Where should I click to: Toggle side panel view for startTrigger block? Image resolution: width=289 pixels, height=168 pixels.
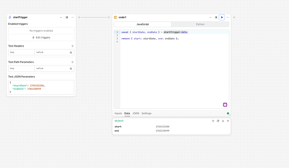[67, 17]
